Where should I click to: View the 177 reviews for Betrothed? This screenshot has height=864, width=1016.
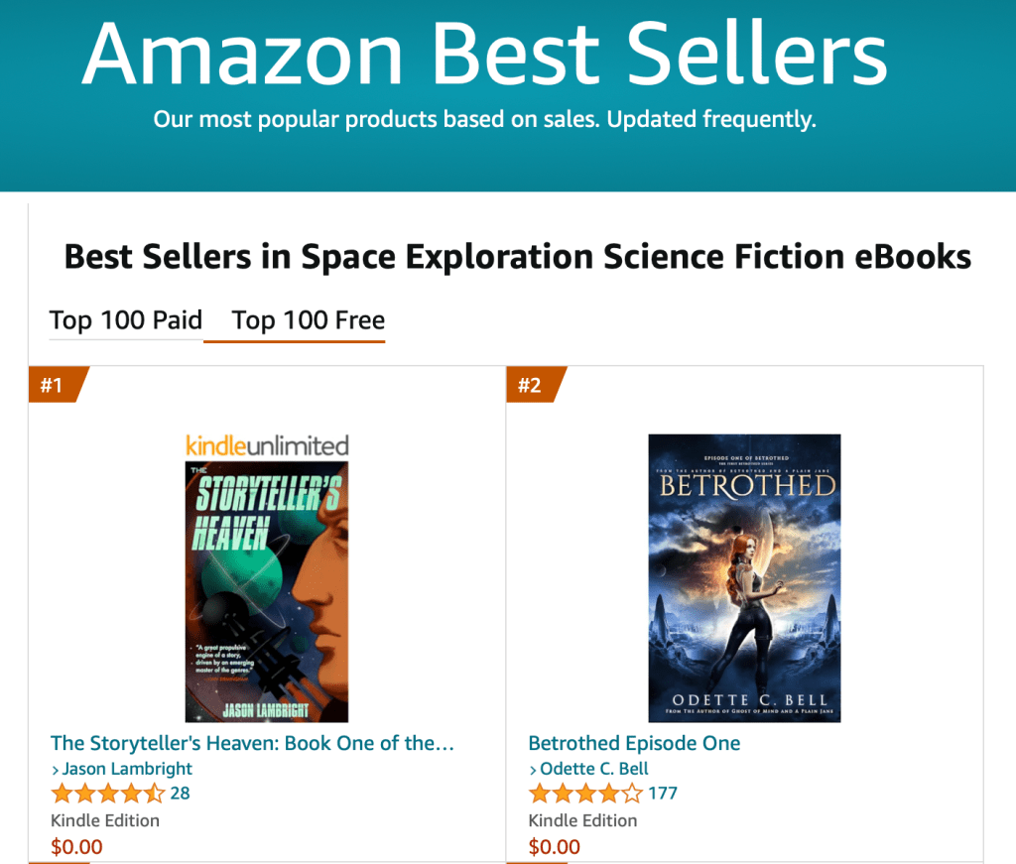662,794
